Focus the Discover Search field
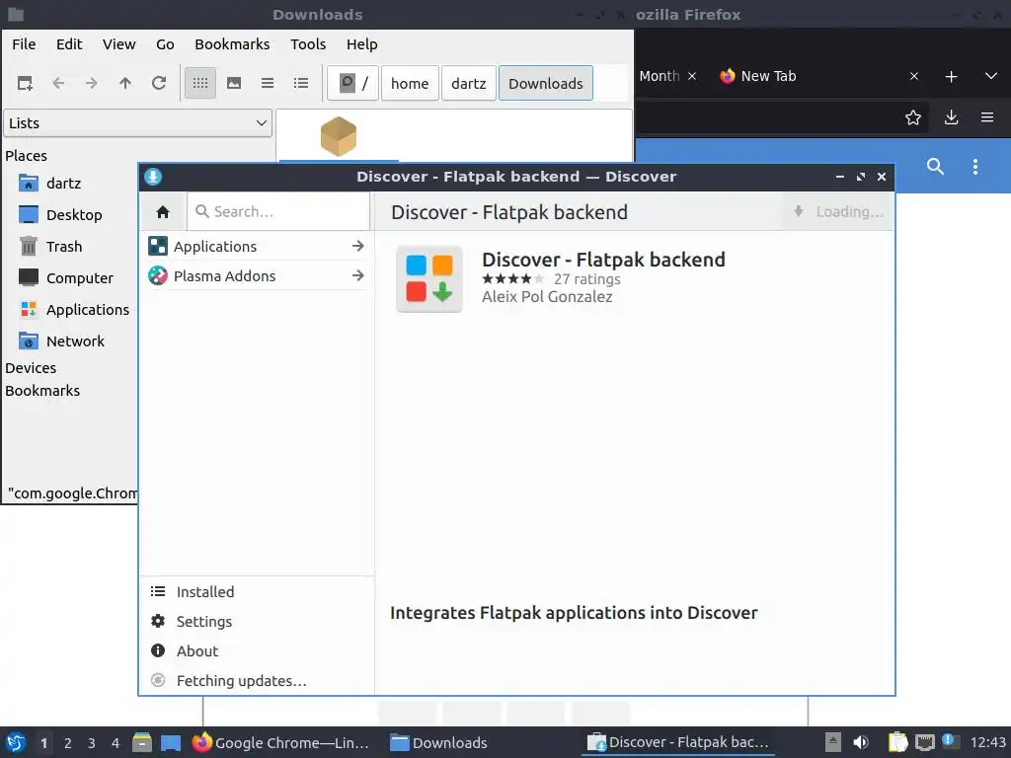This screenshot has width=1011, height=758. coord(278,211)
